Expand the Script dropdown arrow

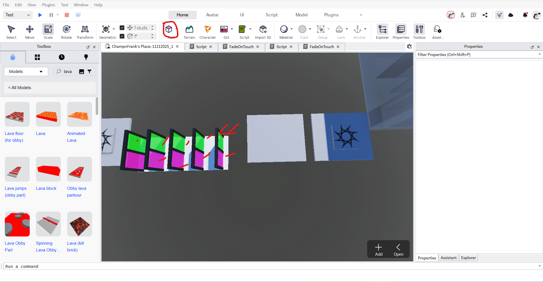(x=250, y=29)
